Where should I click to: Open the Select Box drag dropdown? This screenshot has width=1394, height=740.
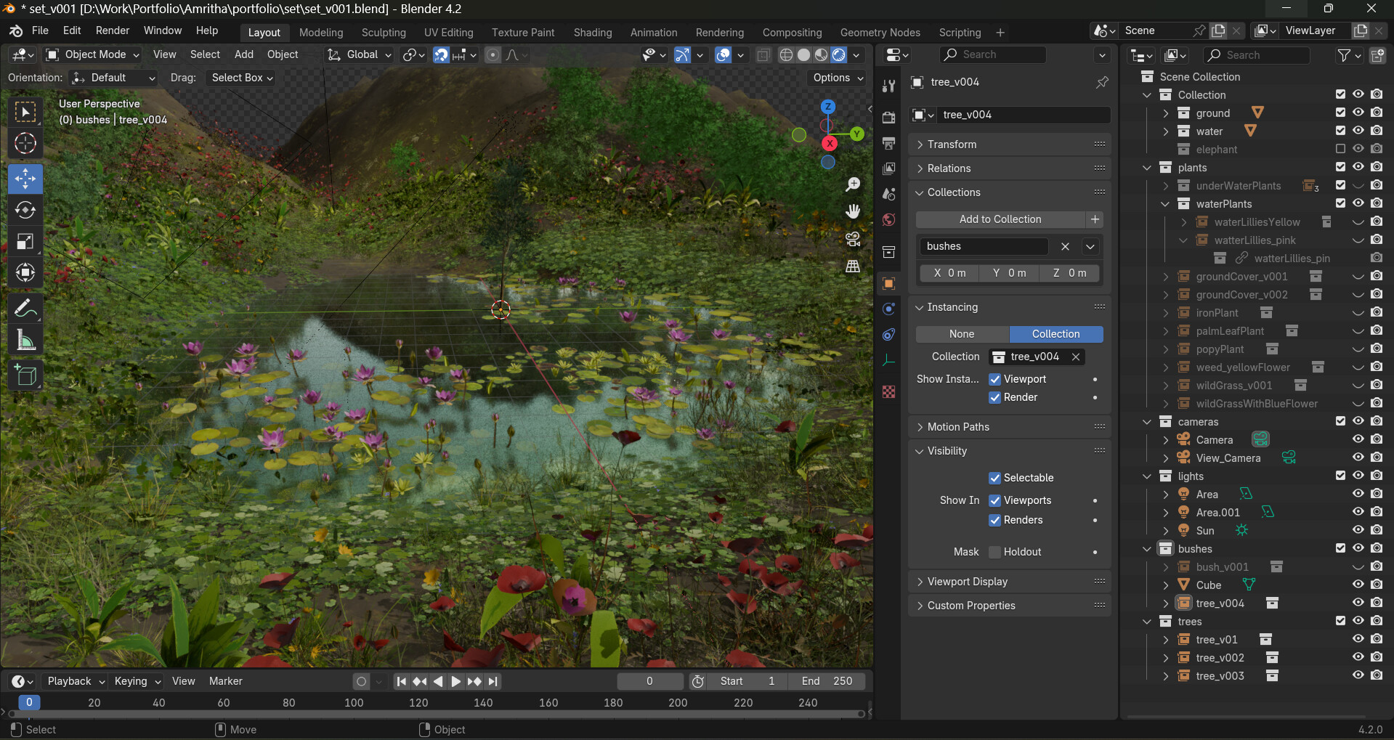pyautogui.click(x=240, y=78)
